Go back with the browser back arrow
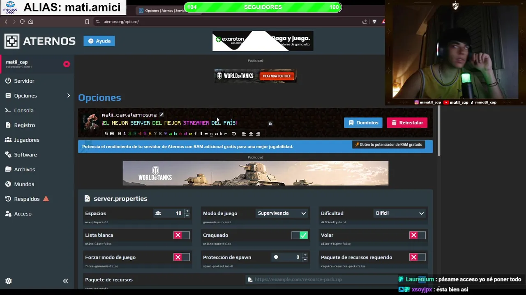Screen dimensions: 526x295 (6, 22)
